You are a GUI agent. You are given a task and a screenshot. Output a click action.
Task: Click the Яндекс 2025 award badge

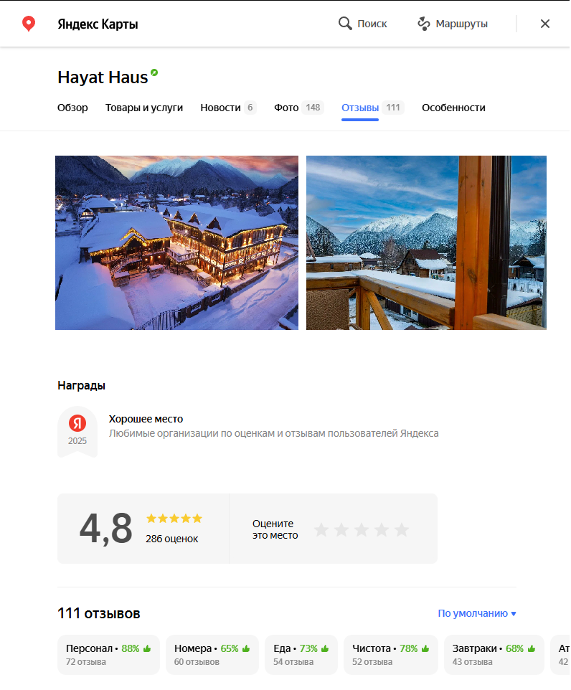click(77, 432)
